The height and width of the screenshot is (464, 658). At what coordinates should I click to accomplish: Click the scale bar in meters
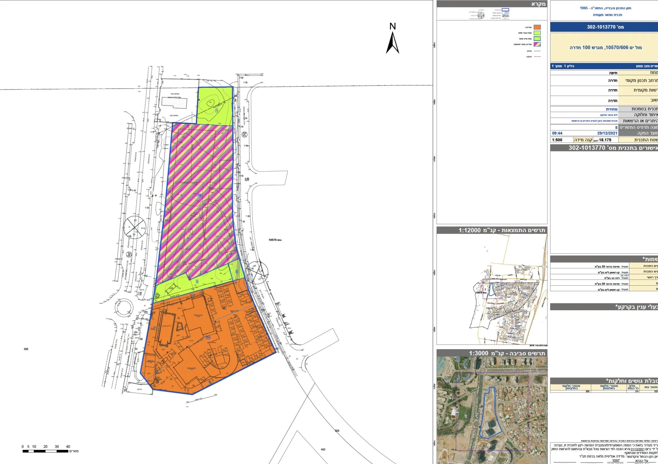coord(46,451)
